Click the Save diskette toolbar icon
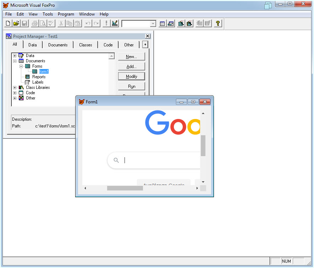The width and height of the screenshot is (314, 268). [24, 23]
